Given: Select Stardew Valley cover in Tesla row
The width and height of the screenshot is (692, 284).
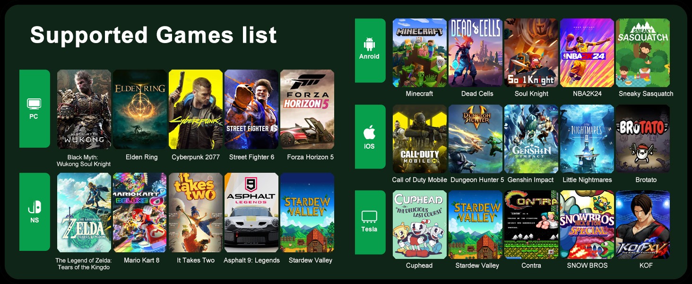Looking at the screenshot, I should [x=476, y=224].
